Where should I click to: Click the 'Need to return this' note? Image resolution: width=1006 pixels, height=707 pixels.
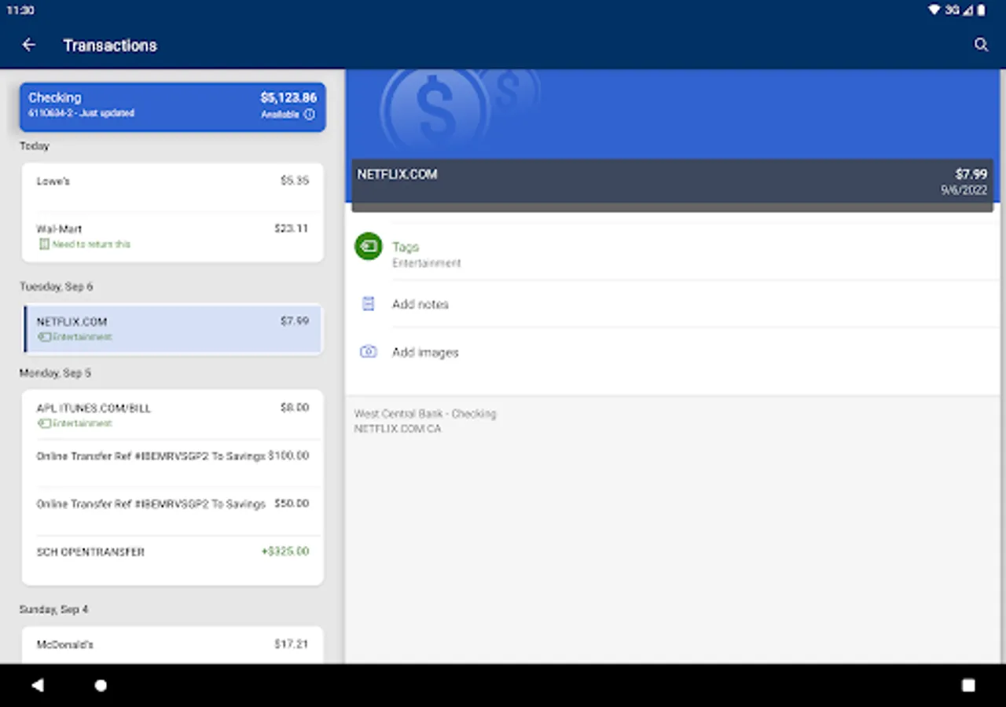[x=91, y=244]
